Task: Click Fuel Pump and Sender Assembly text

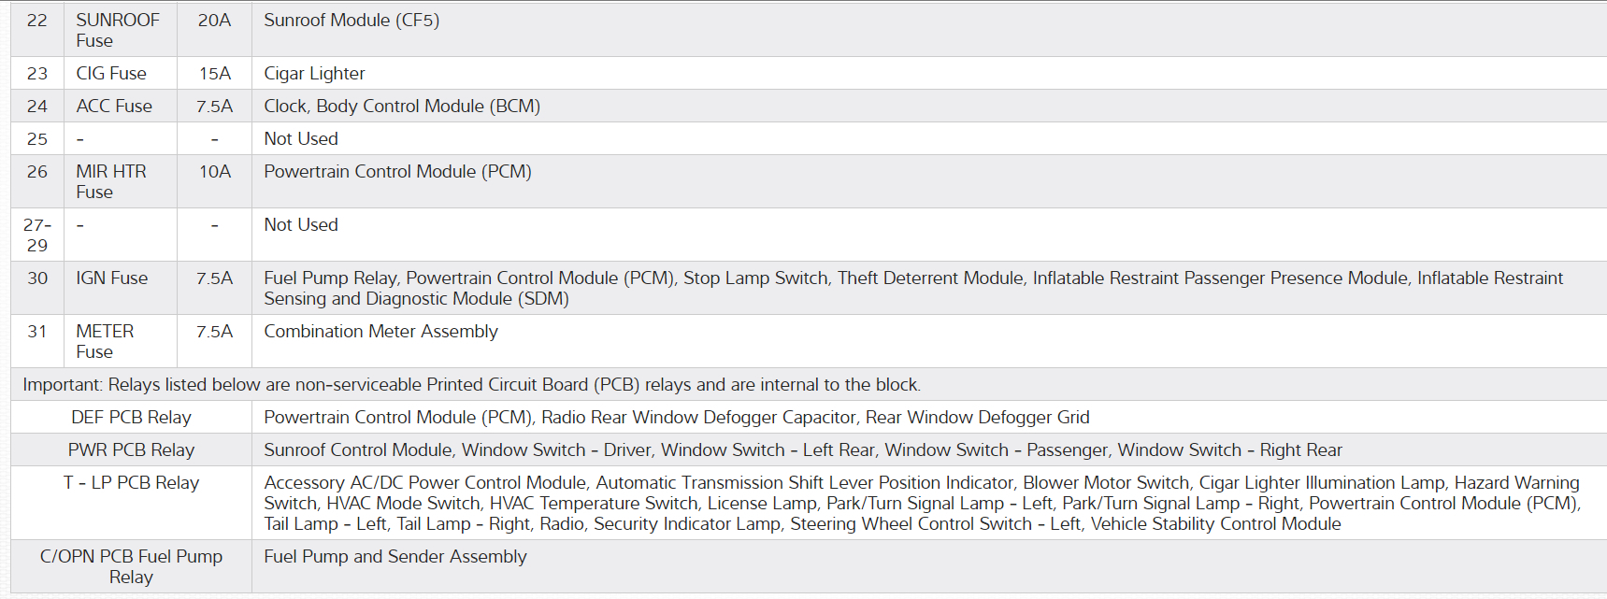Action: 395,556
